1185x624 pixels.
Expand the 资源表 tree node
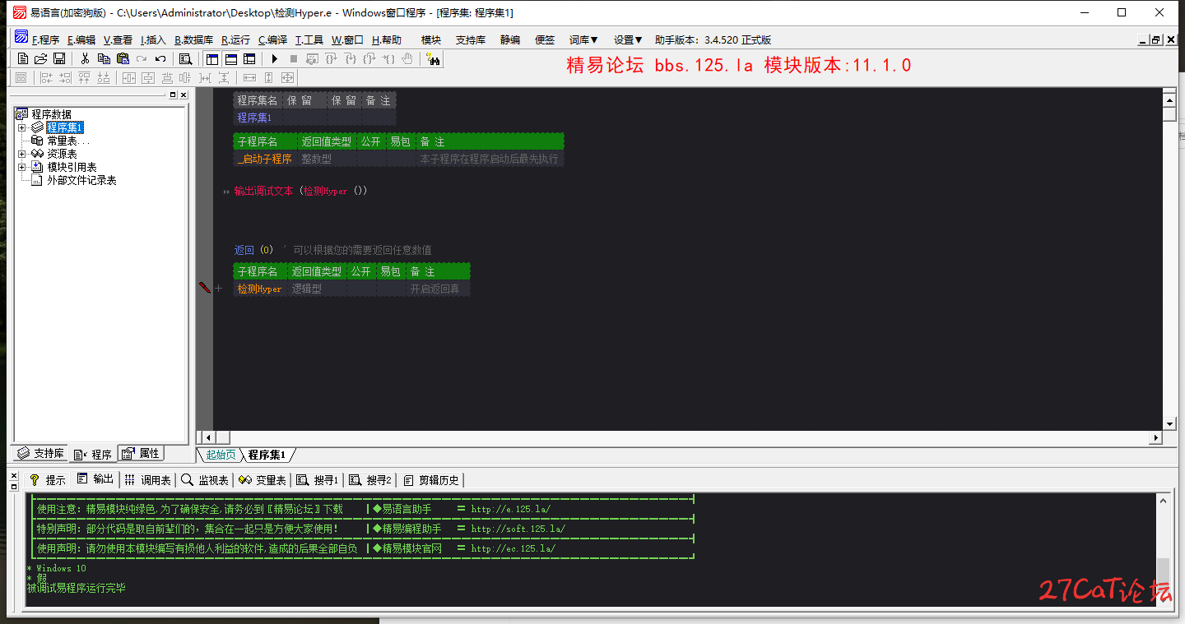pyautogui.click(x=22, y=154)
